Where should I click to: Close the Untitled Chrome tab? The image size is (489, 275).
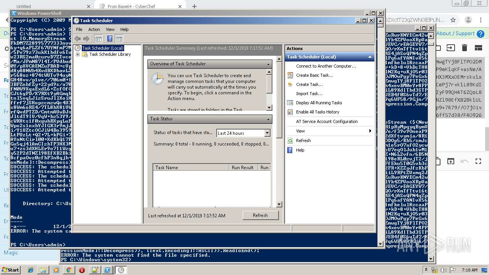pos(88,6)
